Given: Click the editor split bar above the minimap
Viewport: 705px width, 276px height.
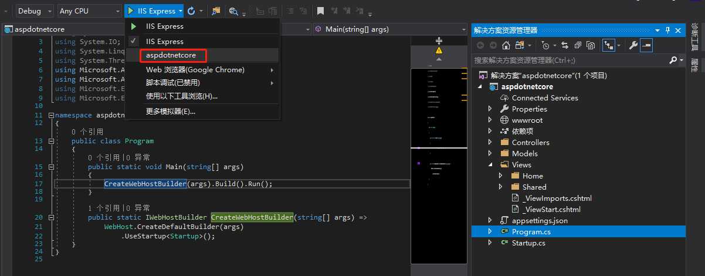Looking at the screenshot, I should tap(439, 41).
